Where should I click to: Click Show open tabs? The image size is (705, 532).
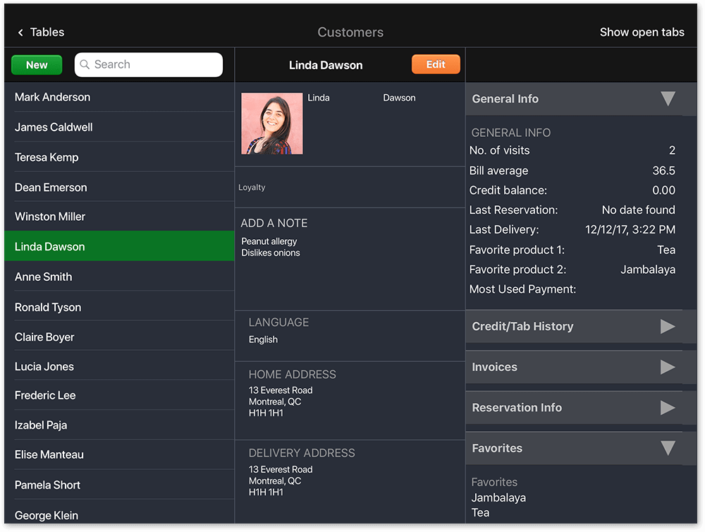642,32
